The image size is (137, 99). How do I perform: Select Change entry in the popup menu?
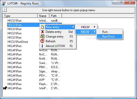click(x=58, y=37)
